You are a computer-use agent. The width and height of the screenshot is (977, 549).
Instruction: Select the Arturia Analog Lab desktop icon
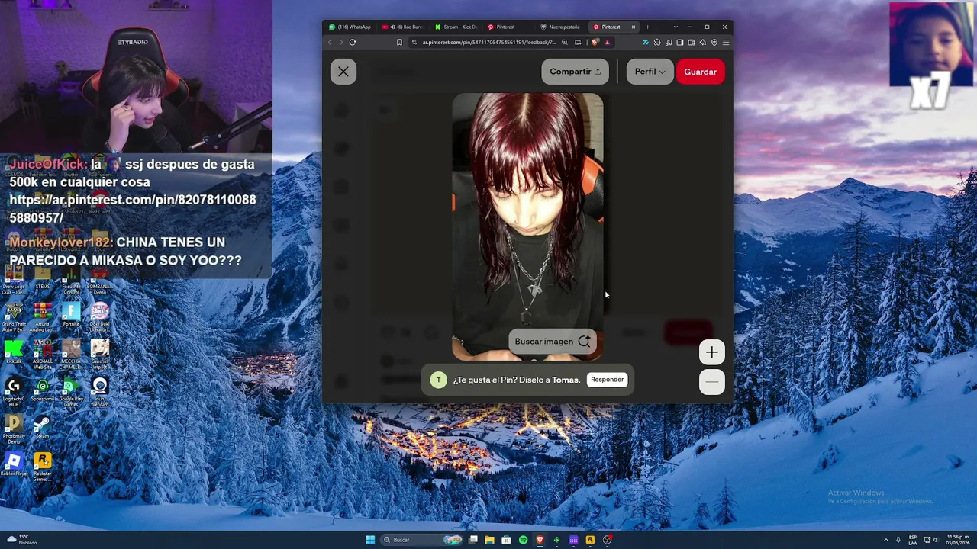43,318
